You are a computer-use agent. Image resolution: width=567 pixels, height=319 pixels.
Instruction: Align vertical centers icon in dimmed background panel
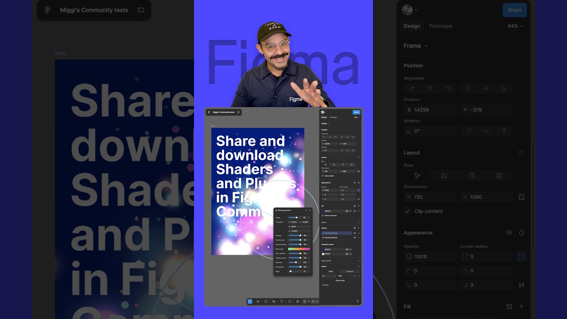coord(486,89)
